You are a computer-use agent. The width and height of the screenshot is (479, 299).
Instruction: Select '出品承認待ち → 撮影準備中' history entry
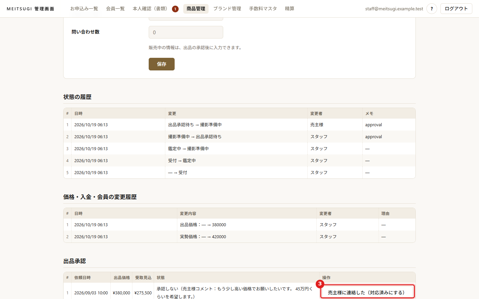[x=195, y=125]
